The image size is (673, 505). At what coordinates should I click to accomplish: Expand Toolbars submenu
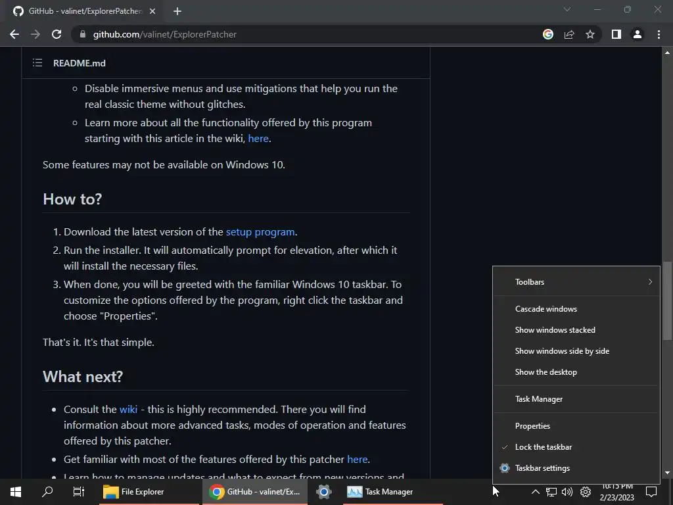point(576,282)
